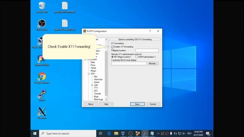Click the X display location field
Image resolution: width=244 pixels, height=137 pixels.
[x=147, y=51]
